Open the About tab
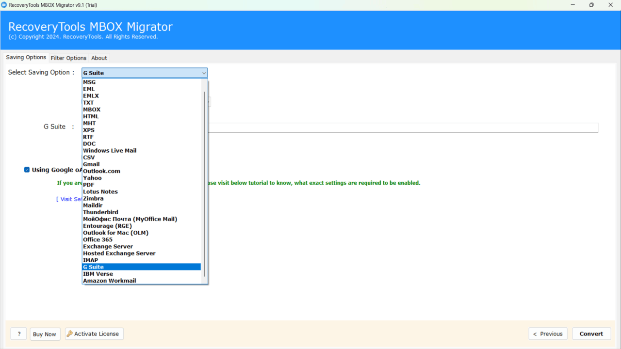 coord(99,58)
